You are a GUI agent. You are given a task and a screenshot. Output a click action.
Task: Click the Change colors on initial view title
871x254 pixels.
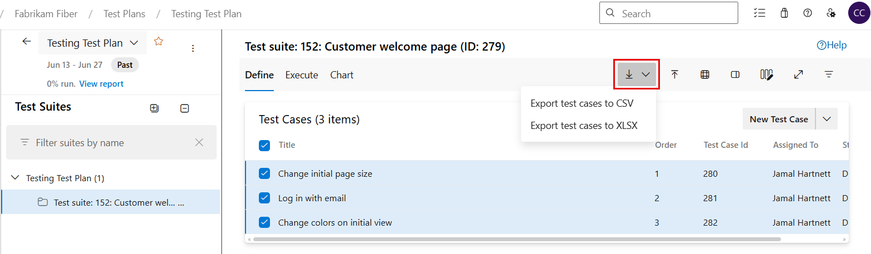click(335, 222)
